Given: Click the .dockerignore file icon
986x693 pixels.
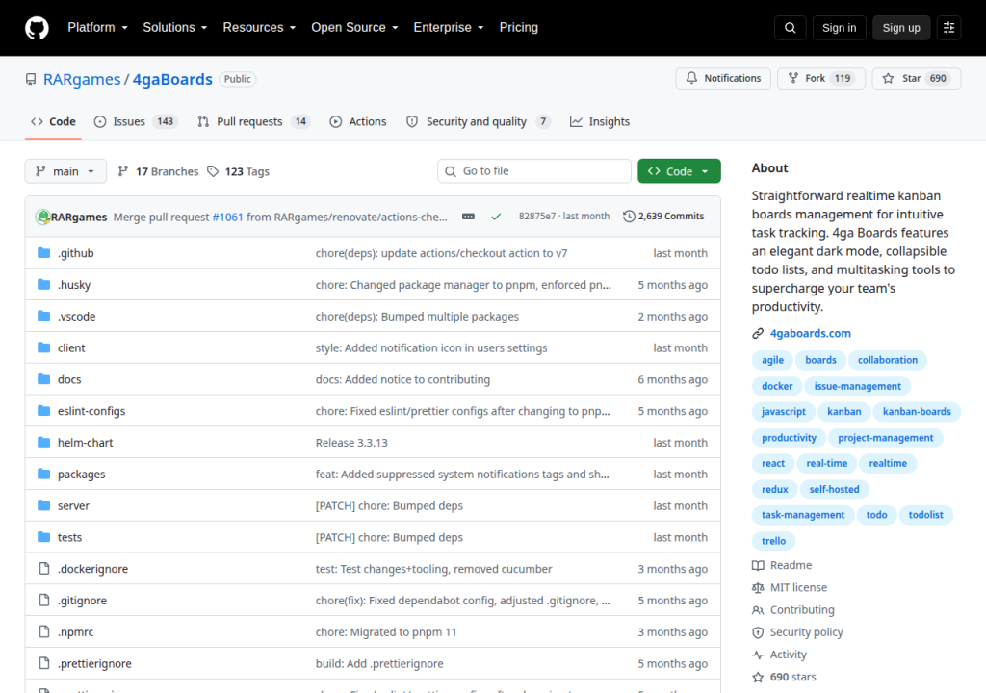Looking at the screenshot, I should 44,569.
